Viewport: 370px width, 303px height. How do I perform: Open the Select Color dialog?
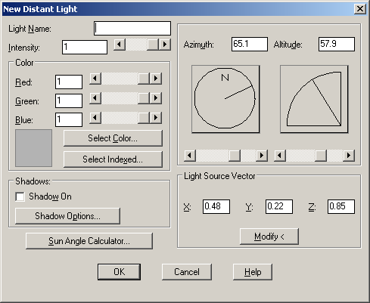tap(113, 138)
